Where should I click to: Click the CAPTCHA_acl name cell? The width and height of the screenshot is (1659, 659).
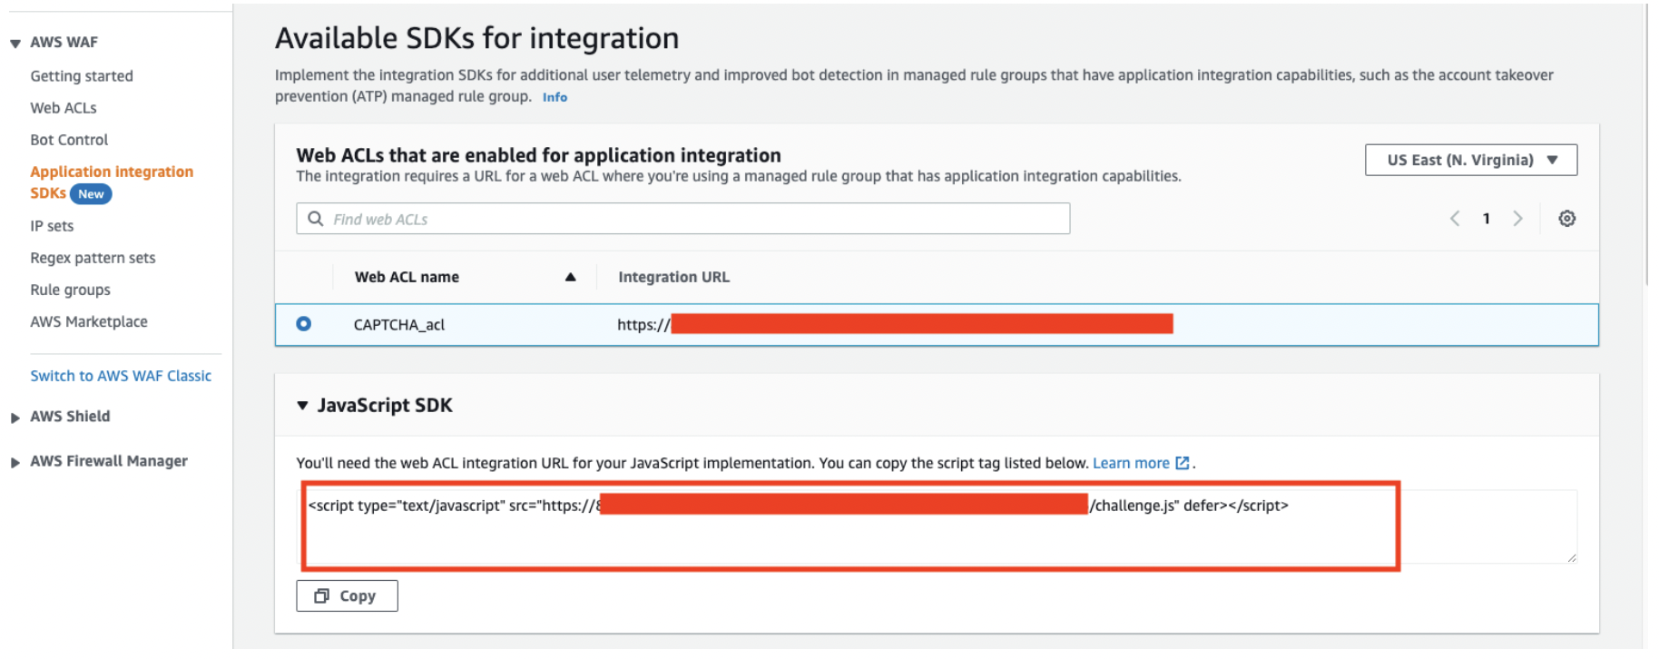[399, 325]
